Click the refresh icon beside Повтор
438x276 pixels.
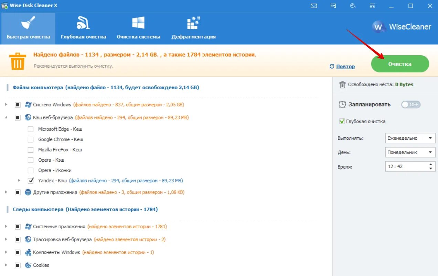332,66
